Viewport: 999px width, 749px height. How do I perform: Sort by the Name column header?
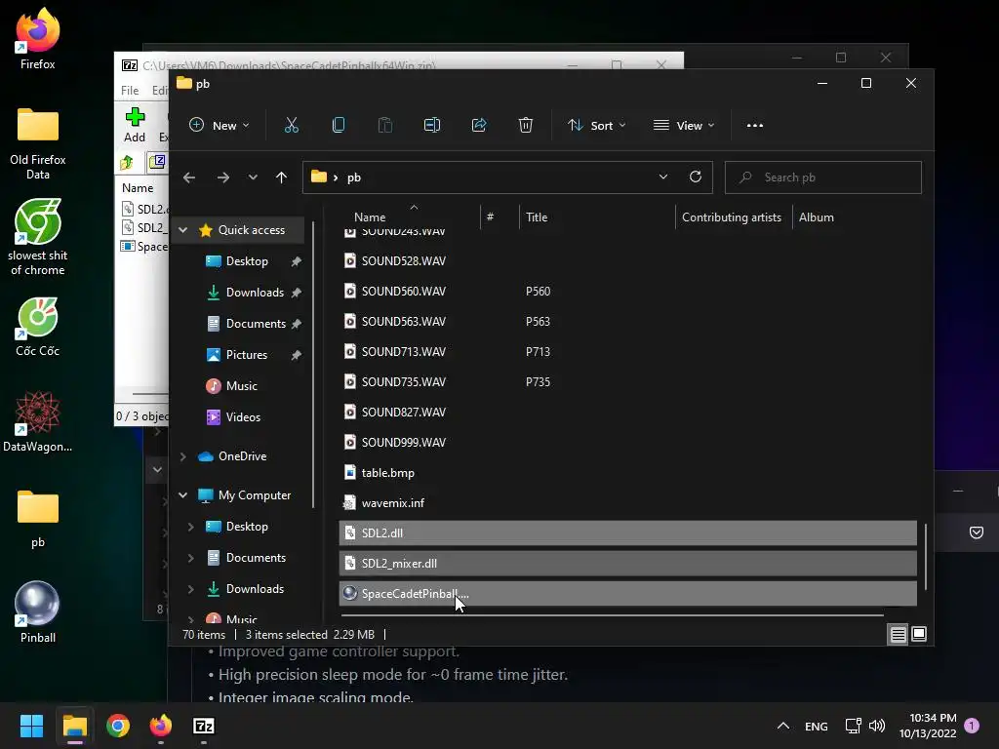pyautogui.click(x=370, y=217)
